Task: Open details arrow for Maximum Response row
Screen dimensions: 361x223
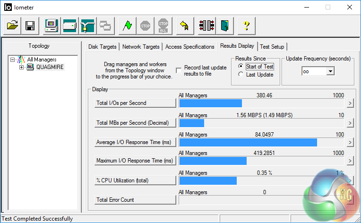Action: click(x=350, y=161)
